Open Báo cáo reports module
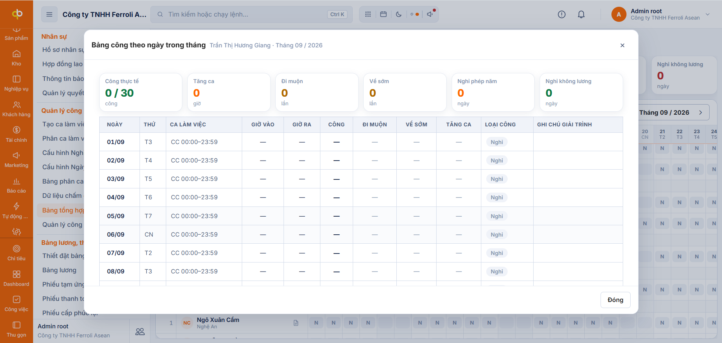The image size is (722, 343). pyautogui.click(x=17, y=185)
